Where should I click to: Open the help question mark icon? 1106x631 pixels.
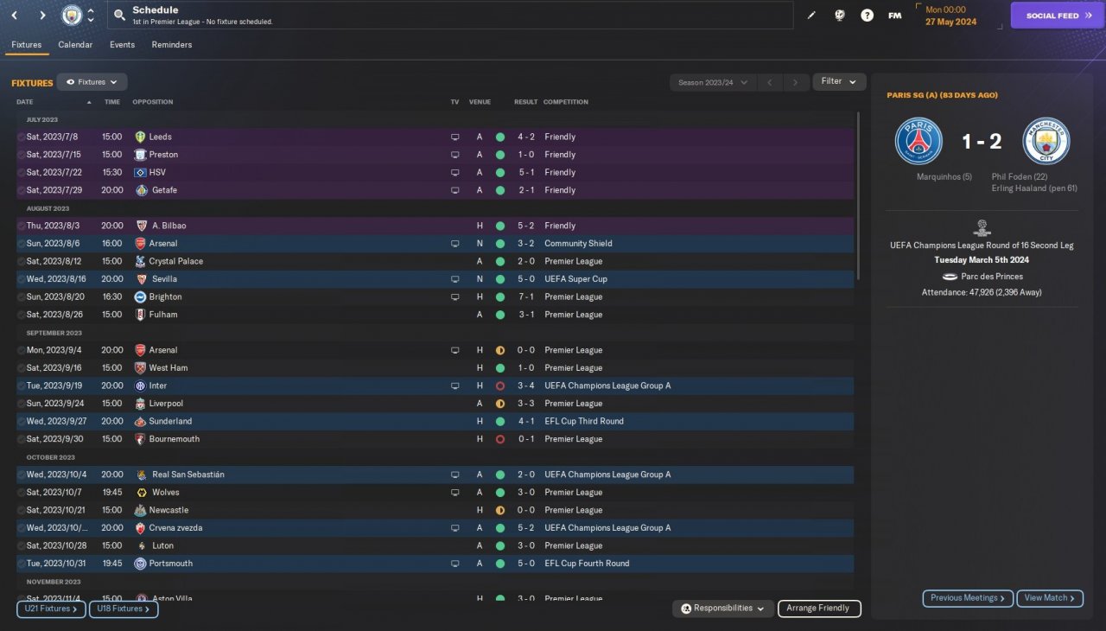[x=867, y=16]
